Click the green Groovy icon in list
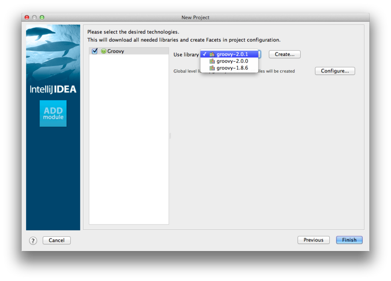 pos(104,51)
